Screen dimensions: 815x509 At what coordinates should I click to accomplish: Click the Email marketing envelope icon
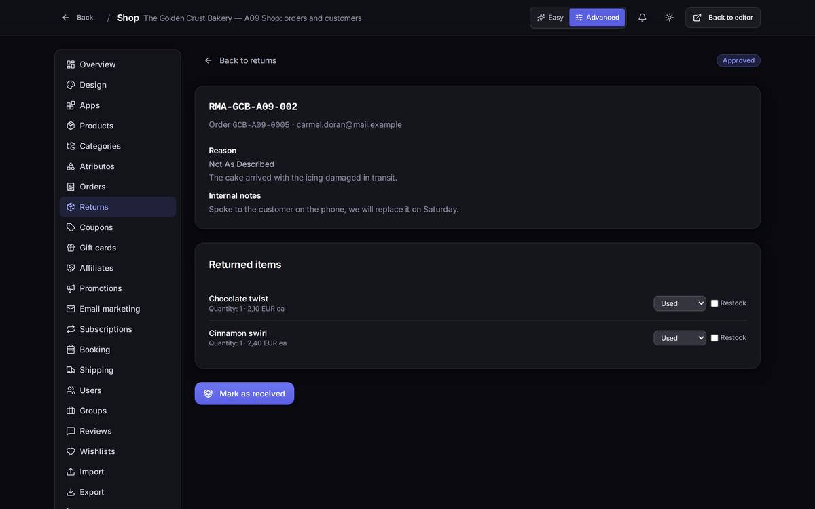point(71,309)
